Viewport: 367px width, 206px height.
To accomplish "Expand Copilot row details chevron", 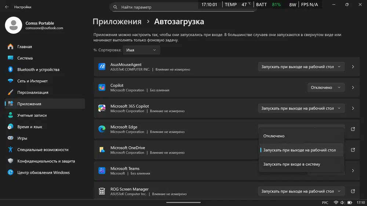I will [x=353, y=88].
